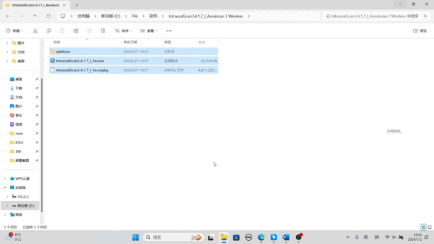This screenshot has width=434, height=244.
Task: Expand the WPS云盘 tree node
Action: (5, 179)
